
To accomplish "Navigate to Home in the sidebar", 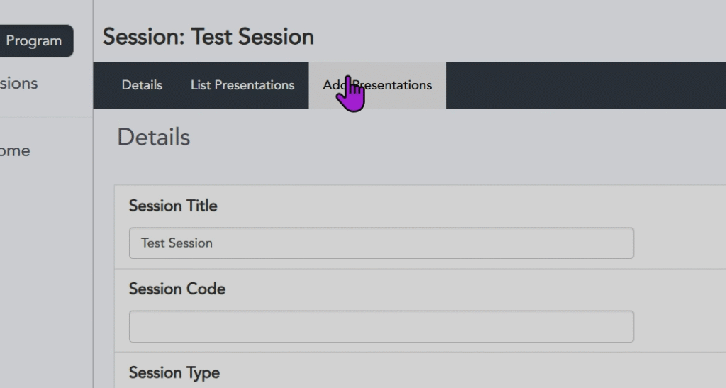I will (x=15, y=150).
